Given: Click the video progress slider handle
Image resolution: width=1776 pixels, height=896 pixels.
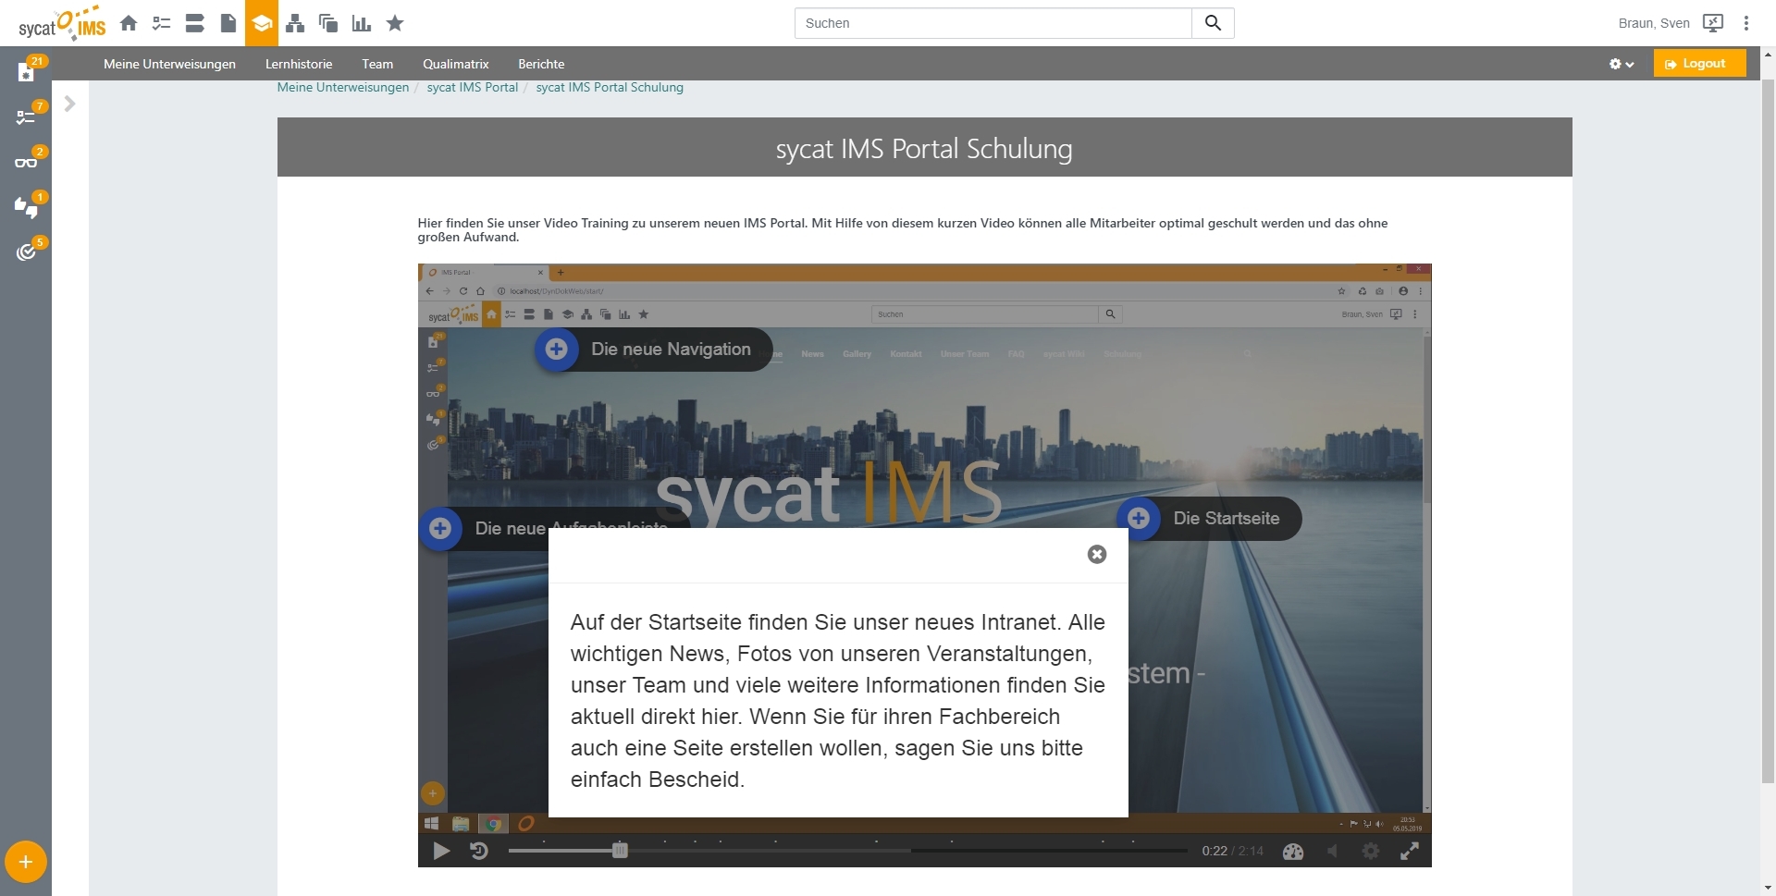Looking at the screenshot, I should 620,851.
